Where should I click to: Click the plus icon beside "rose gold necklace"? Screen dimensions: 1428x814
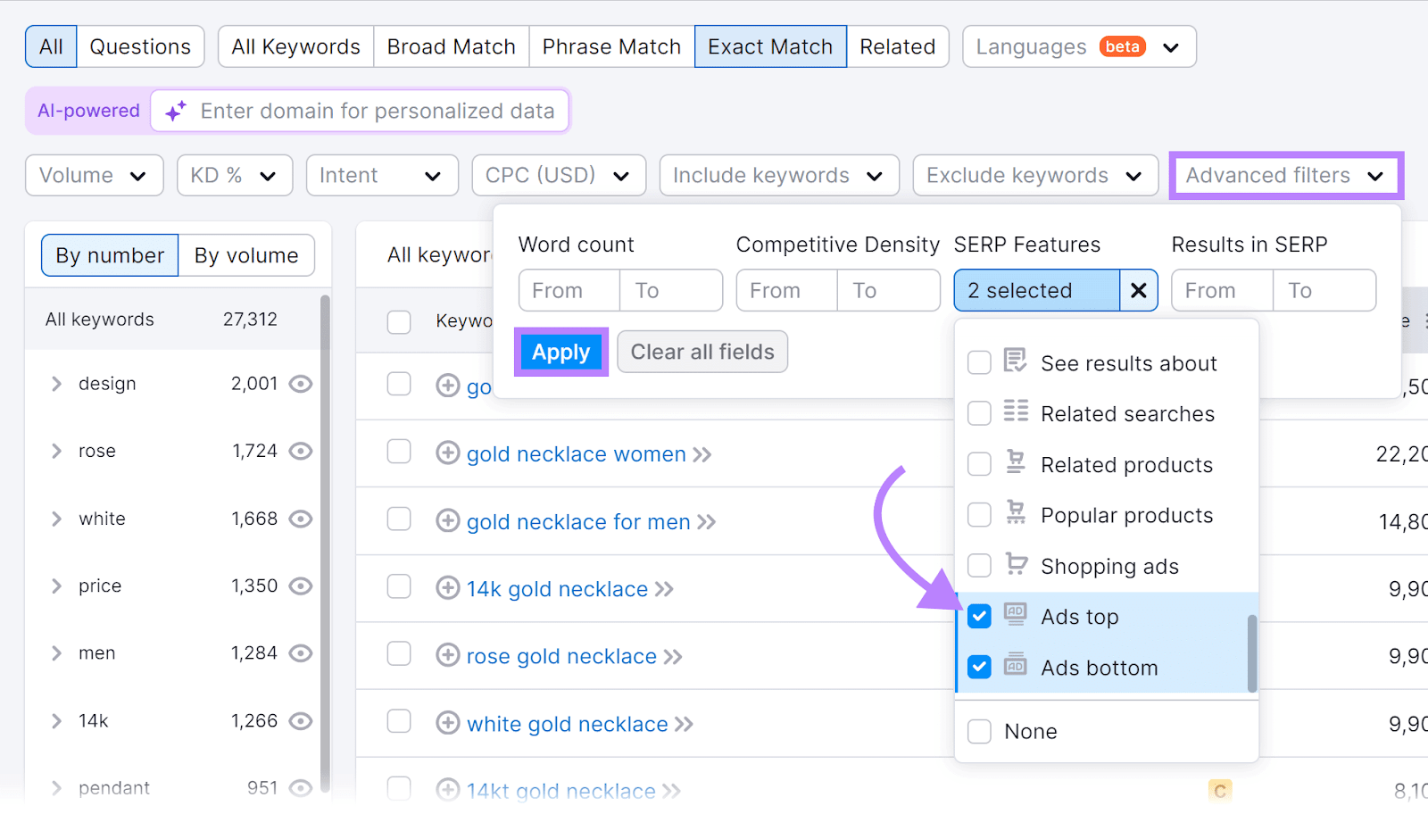pos(448,655)
